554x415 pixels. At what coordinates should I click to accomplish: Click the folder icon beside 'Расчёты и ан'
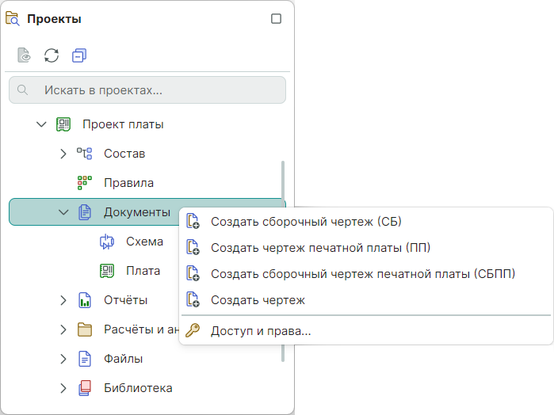(85, 329)
